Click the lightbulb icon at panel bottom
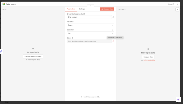Image resolution: width=183 pixels, height=104 pixels. pos(82,97)
